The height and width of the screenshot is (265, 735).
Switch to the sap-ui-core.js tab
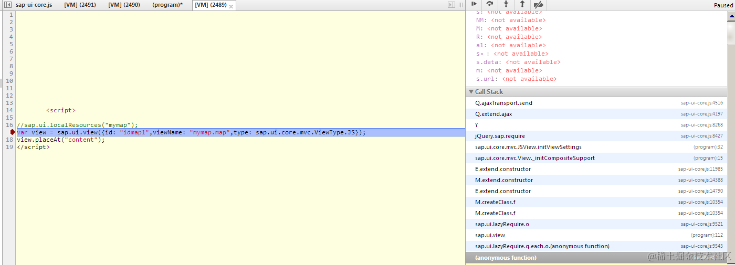pos(34,5)
